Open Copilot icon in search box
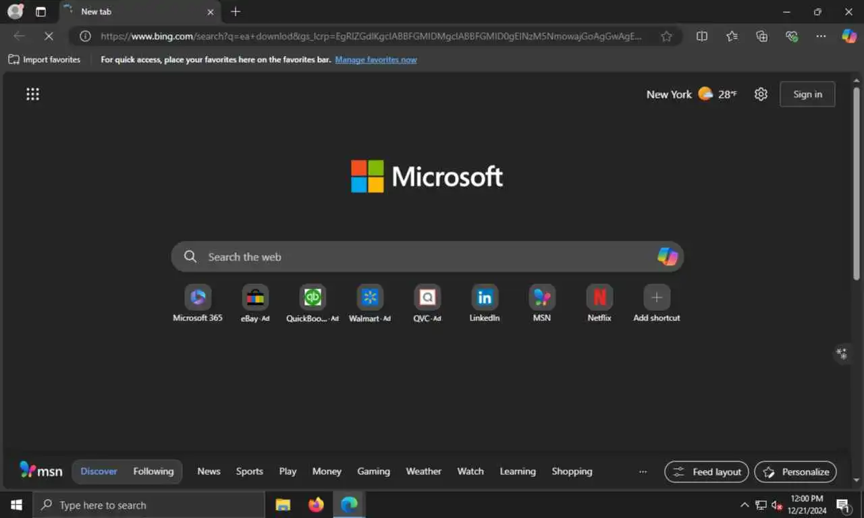The width and height of the screenshot is (864, 518). [667, 256]
